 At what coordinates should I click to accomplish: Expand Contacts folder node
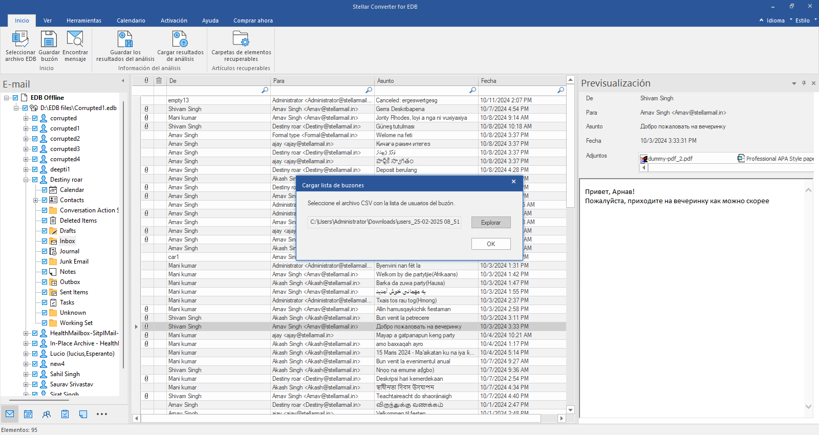click(x=36, y=200)
